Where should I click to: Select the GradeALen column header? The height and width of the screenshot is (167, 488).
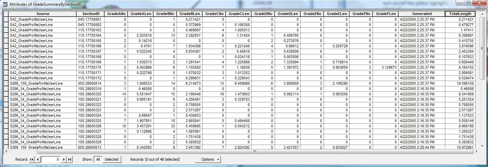140,14
